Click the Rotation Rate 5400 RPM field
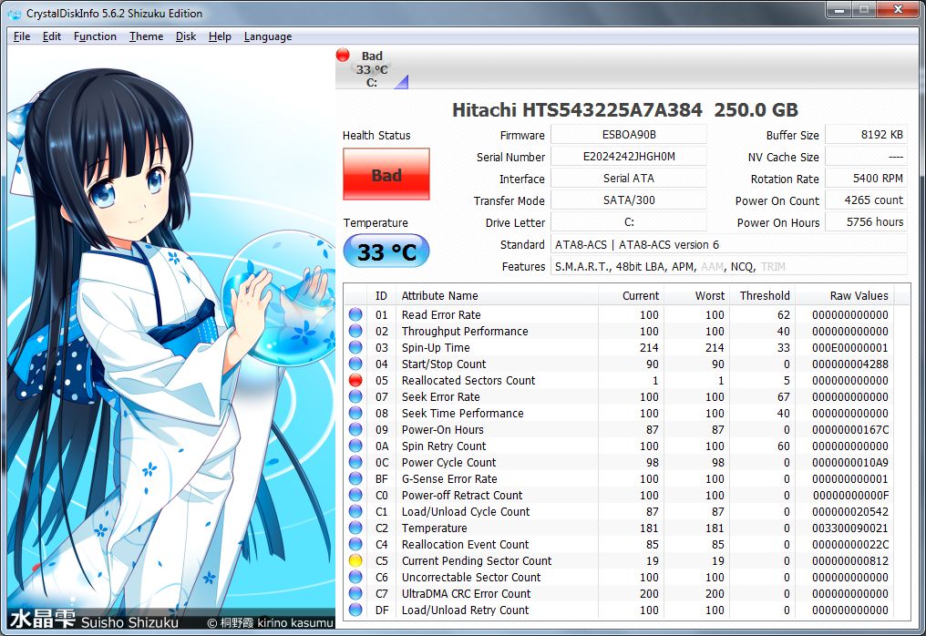 click(866, 179)
